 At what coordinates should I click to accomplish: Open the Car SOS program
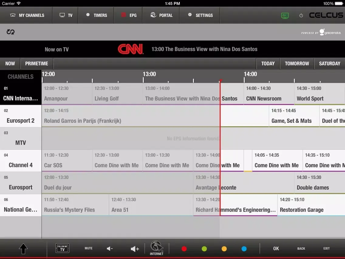(x=67, y=161)
